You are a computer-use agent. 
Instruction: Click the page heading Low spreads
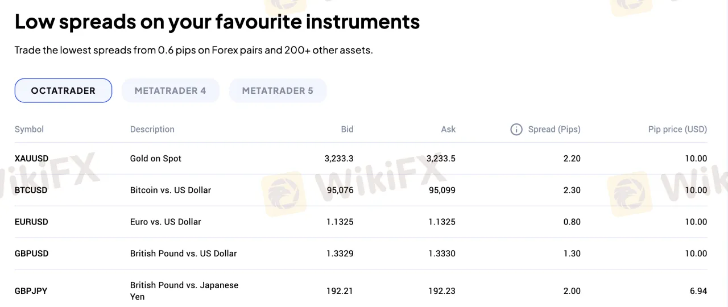click(x=217, y=22)
